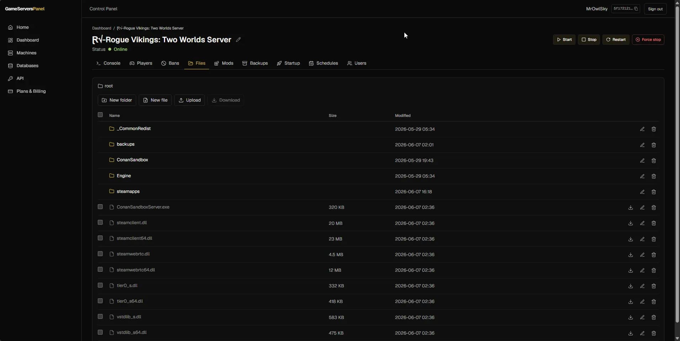The image size is (680, 341).
Task: Open the ConanSandbox folder
Action: pos(132,160)
